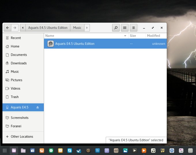Click the search magnifier button
This screenshot has width=196, height=155.
point(116,28)
